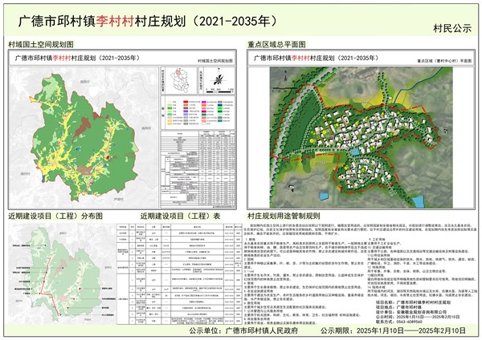Image resolution: width=482 pixels, height=340 pixels.
Task: Click the contact number 0563-6089560
Action: (410, 322)
